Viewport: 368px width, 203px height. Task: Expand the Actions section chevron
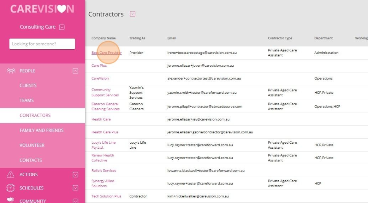[x=75, y=174]
